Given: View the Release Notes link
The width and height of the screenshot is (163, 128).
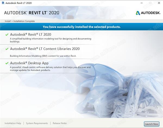Looking at the screenshot, I should coord(60,123).
